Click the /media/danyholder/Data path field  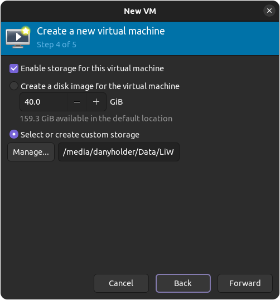[119, 152]
